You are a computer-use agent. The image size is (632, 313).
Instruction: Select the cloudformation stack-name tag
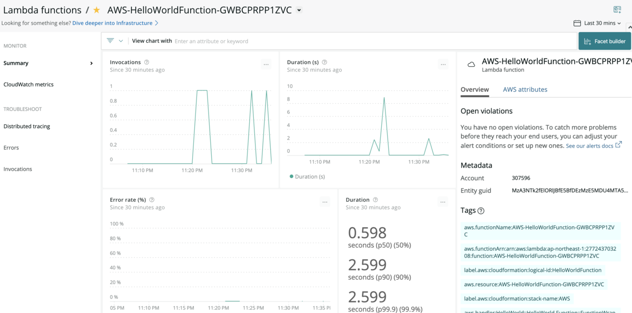(517, 298)
